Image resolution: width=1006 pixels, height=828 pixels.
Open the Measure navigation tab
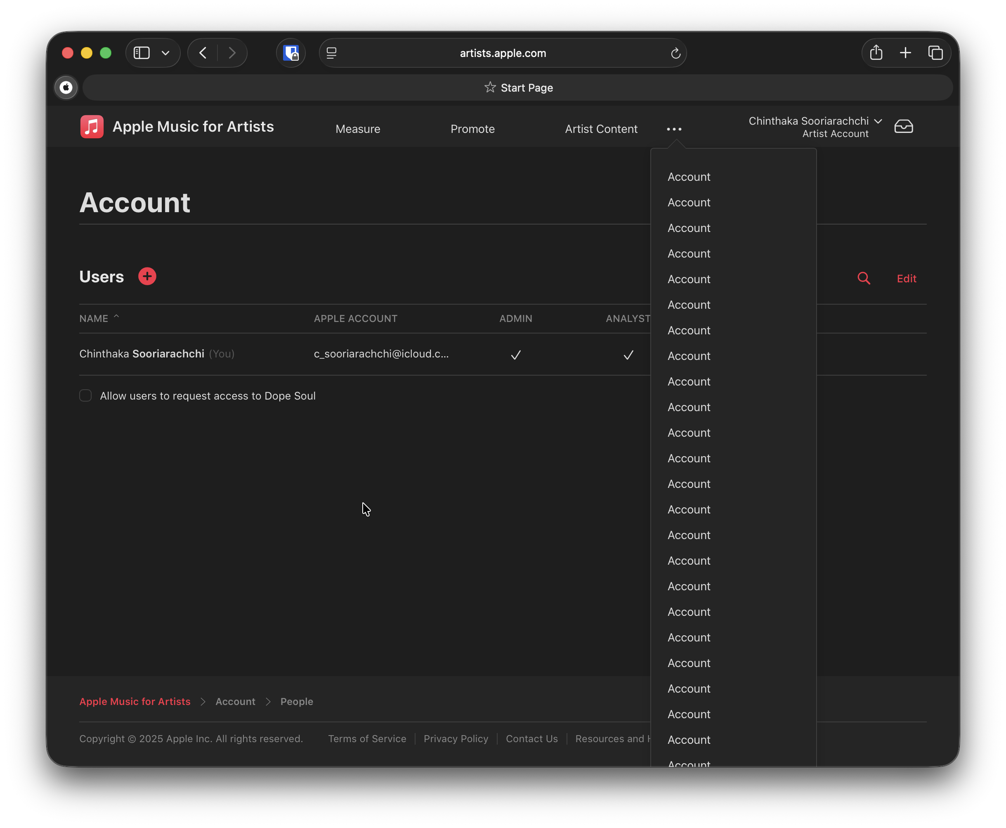click(358, 129)
